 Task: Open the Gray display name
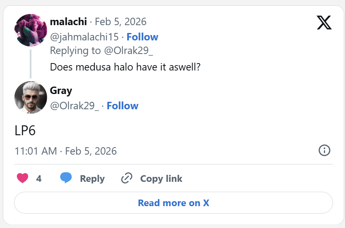(61, 91)
